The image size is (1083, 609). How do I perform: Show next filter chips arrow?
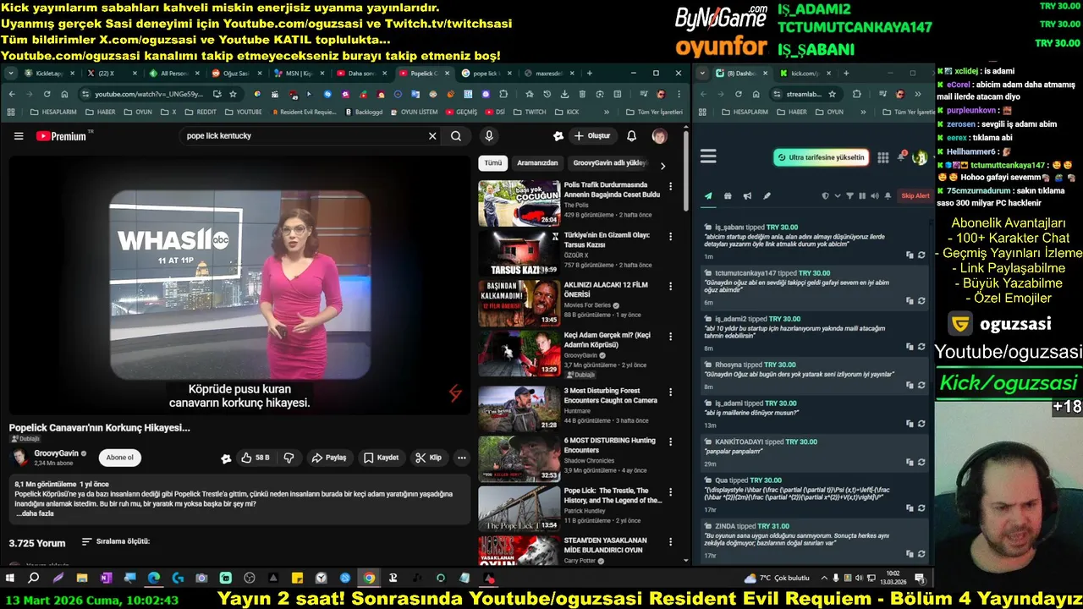point(662,166)
